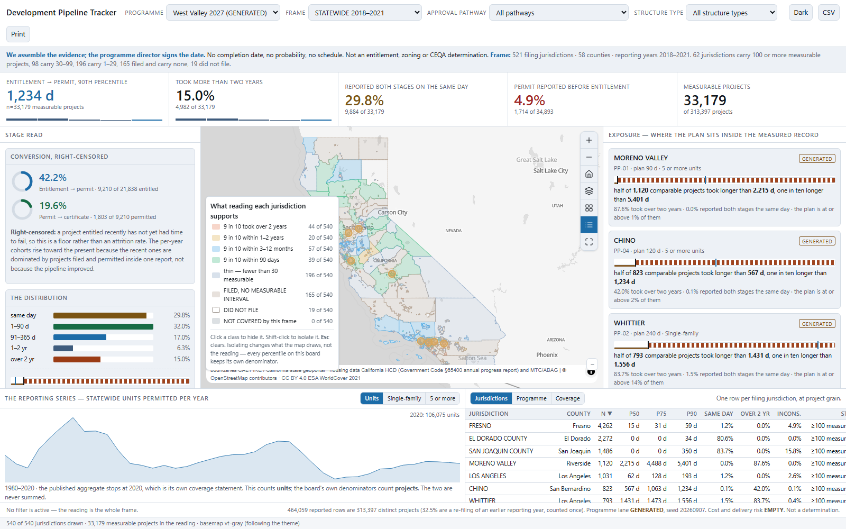Switch to the Coverage tab
Viewport: 846px width, 529px height.
pyautogui.click(x=568, y=398)
